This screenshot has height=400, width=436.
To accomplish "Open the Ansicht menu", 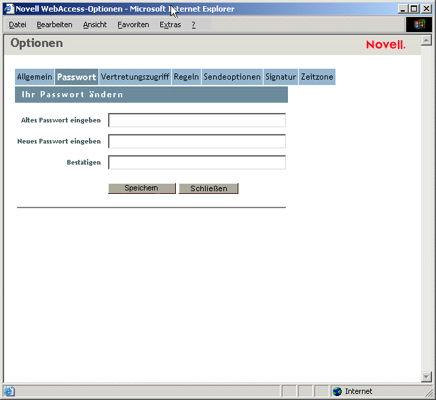I will tap(95, 24).
